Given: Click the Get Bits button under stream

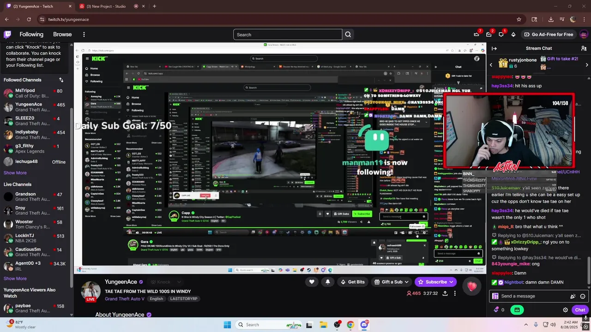Looking at the screenshot, I should (x=352, y=282).
